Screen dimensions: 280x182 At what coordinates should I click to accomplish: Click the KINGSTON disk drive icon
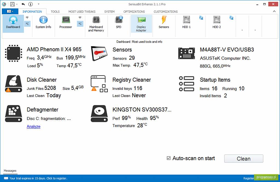99,113
